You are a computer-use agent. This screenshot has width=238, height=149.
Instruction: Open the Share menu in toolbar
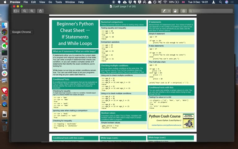tap(40, 11)
